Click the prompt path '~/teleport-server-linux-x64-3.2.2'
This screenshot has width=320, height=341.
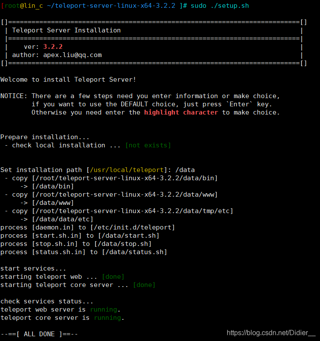click(111, 6)
